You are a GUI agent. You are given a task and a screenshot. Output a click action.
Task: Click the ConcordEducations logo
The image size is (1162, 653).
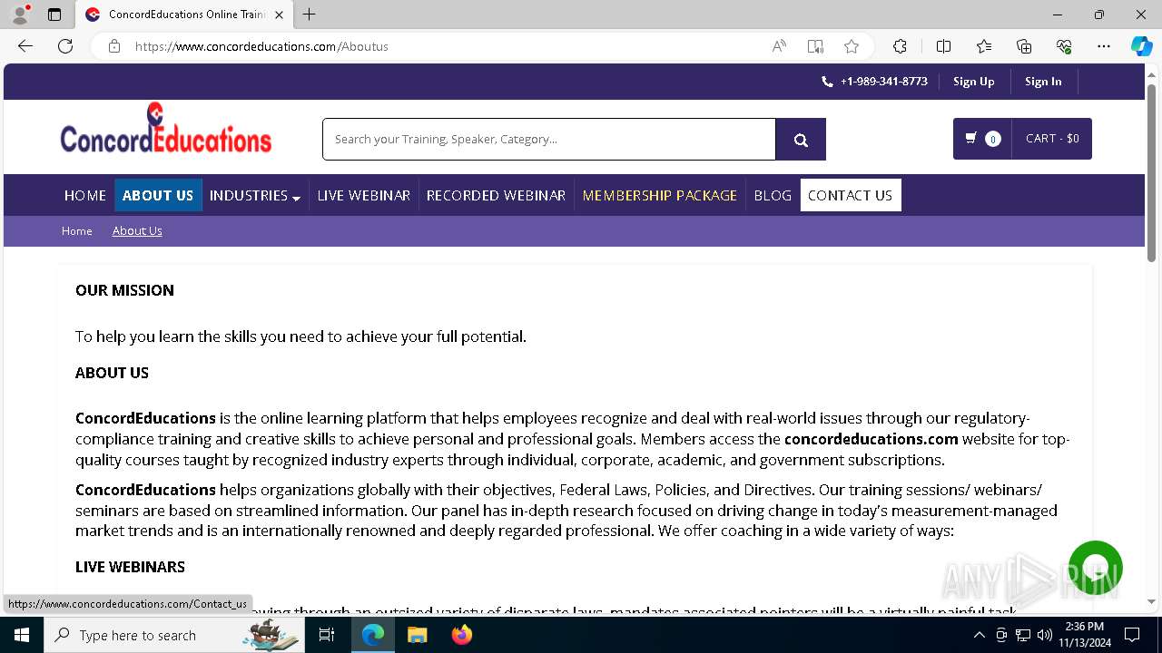(x=166, y=128)
